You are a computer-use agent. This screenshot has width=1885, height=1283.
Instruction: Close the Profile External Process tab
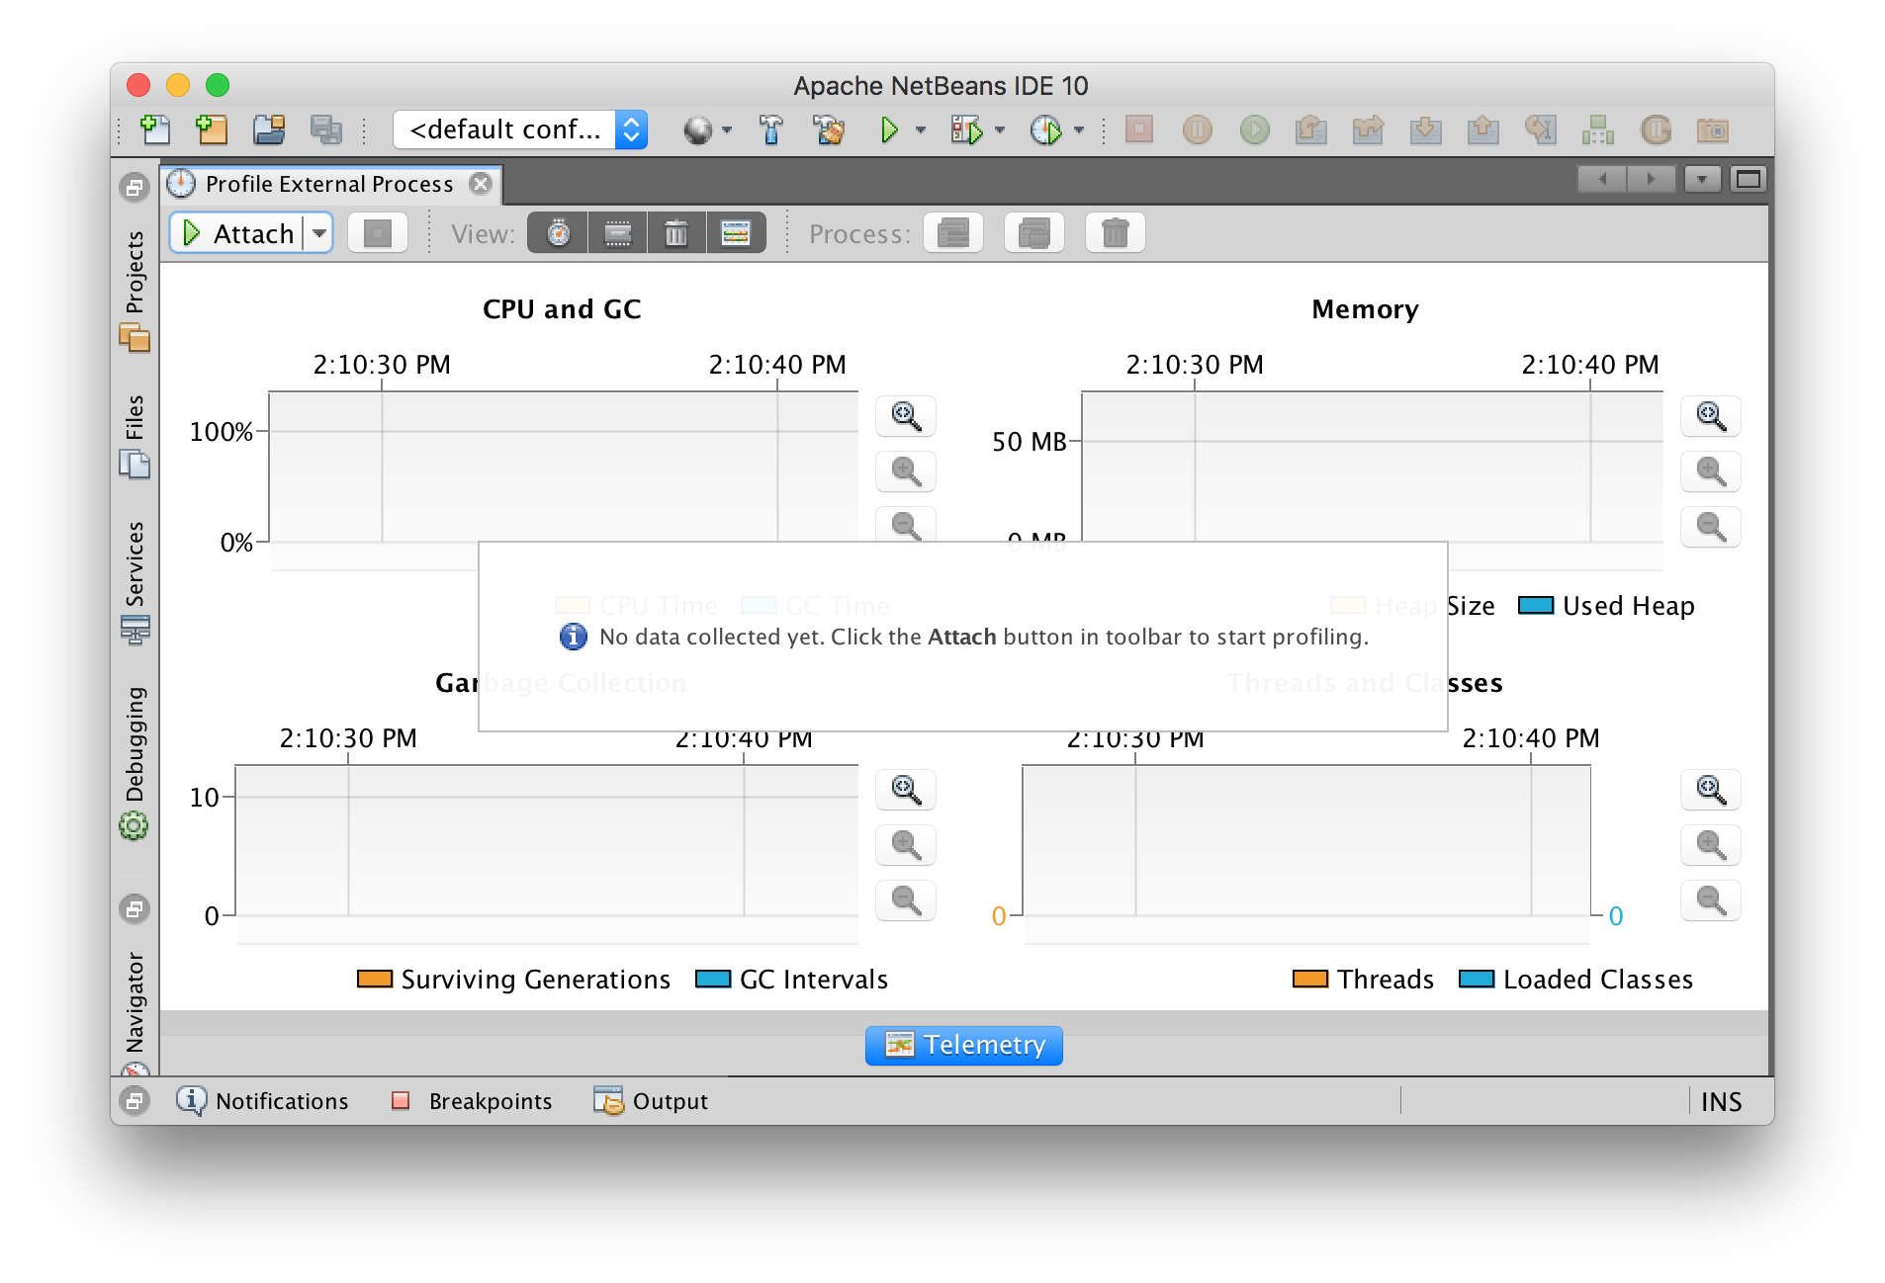coord(481,184)
